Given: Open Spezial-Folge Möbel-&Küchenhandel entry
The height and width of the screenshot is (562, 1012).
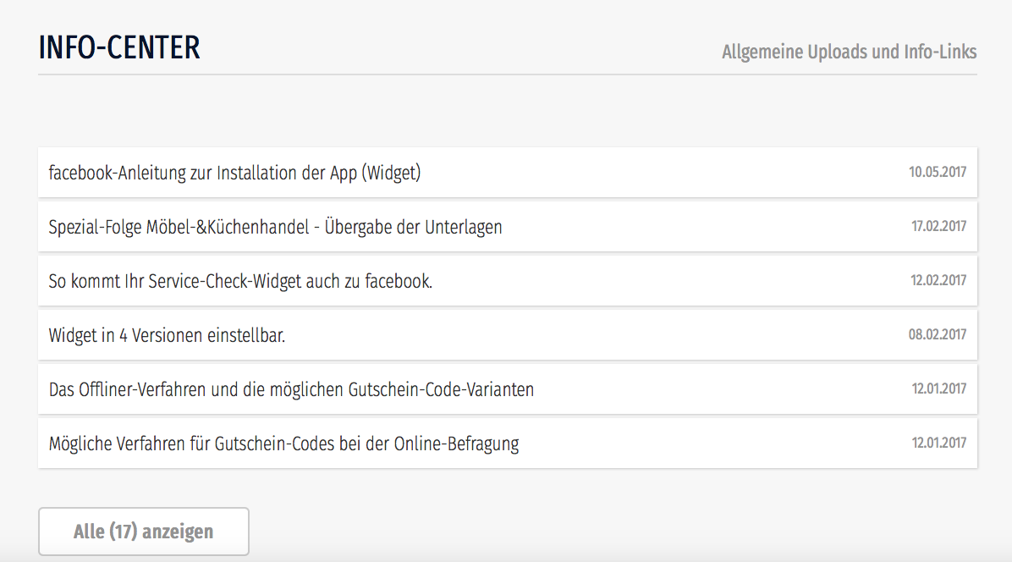Looking at the screenshot, I should [275, 227].
